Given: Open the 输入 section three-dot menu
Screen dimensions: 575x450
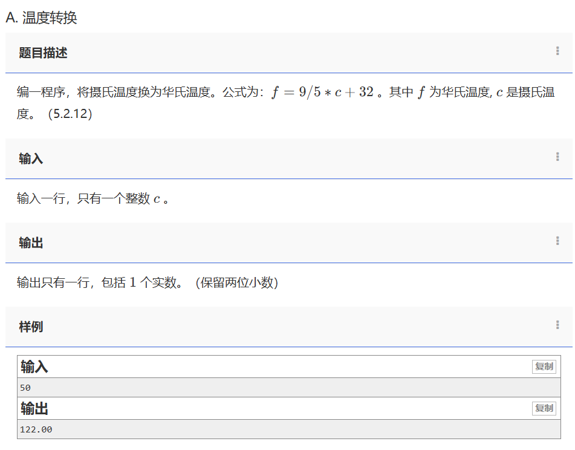Looking at the screenshot, I should coord(557,157).
